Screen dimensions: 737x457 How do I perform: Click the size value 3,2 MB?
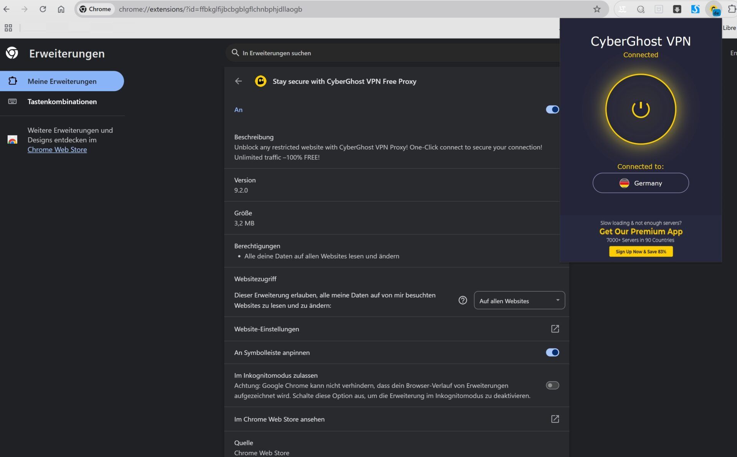click(x=244, y=223)
